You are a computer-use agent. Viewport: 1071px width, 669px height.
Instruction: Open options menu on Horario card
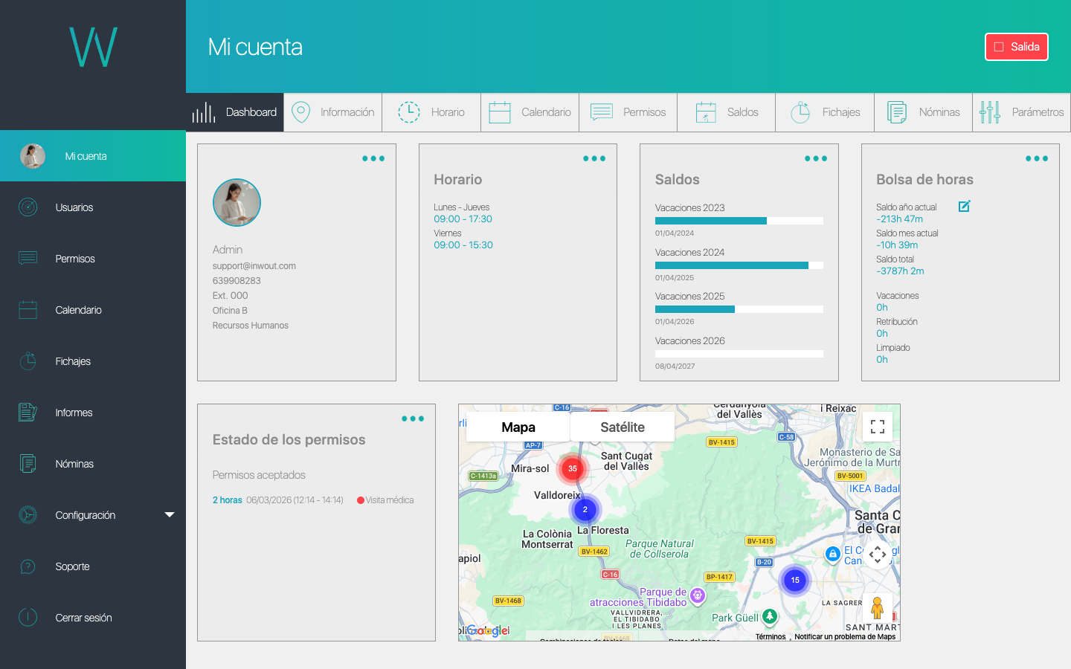tap(594, 158)
